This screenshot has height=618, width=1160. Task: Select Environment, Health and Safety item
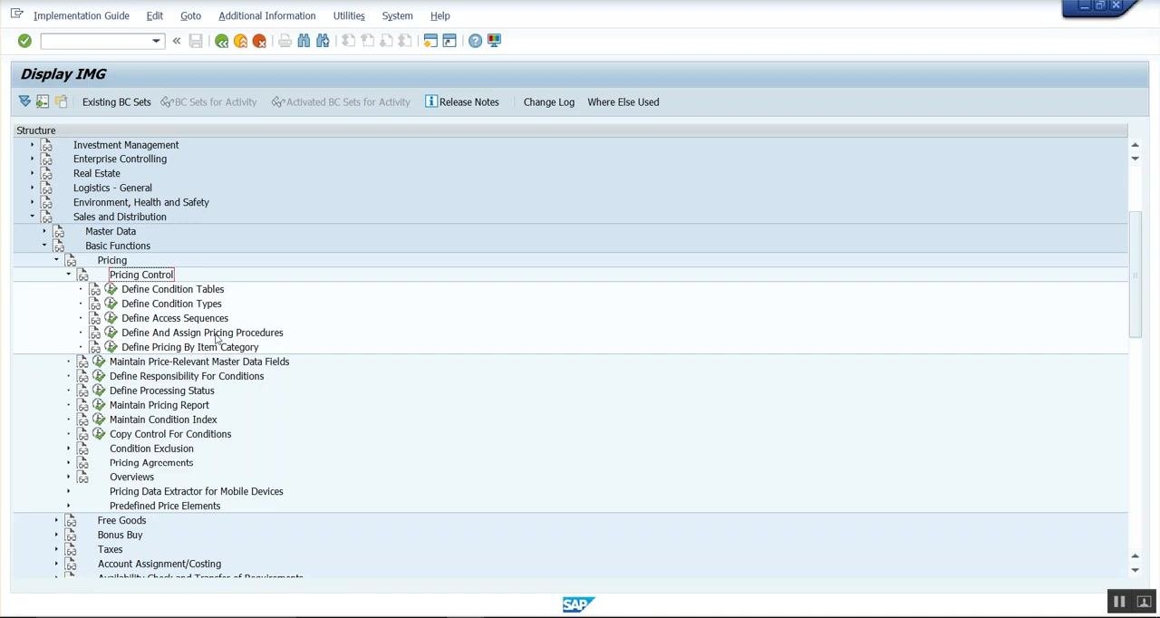(x=141, y=202)
